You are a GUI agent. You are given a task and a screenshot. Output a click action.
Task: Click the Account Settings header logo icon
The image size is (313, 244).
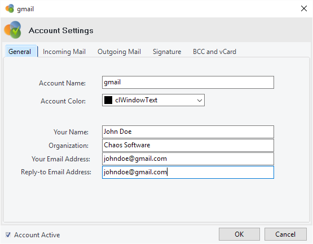pyautogui.click(x=12, y=30)
